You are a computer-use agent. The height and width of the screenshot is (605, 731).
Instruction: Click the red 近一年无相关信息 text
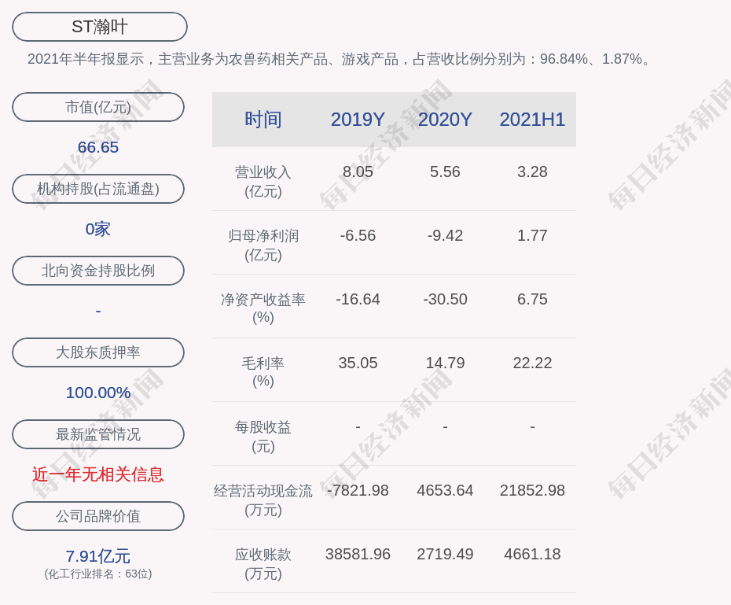tap(98, 474)
